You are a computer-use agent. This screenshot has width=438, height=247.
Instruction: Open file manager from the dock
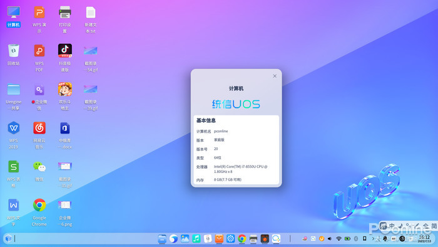pos(162,239)
